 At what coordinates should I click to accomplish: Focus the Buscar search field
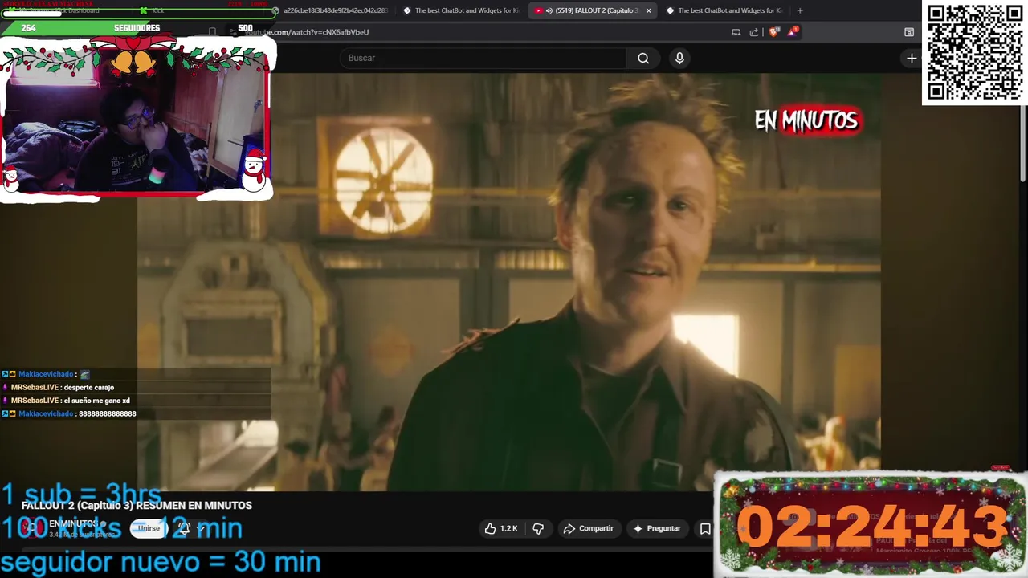(x=483, y=58)
